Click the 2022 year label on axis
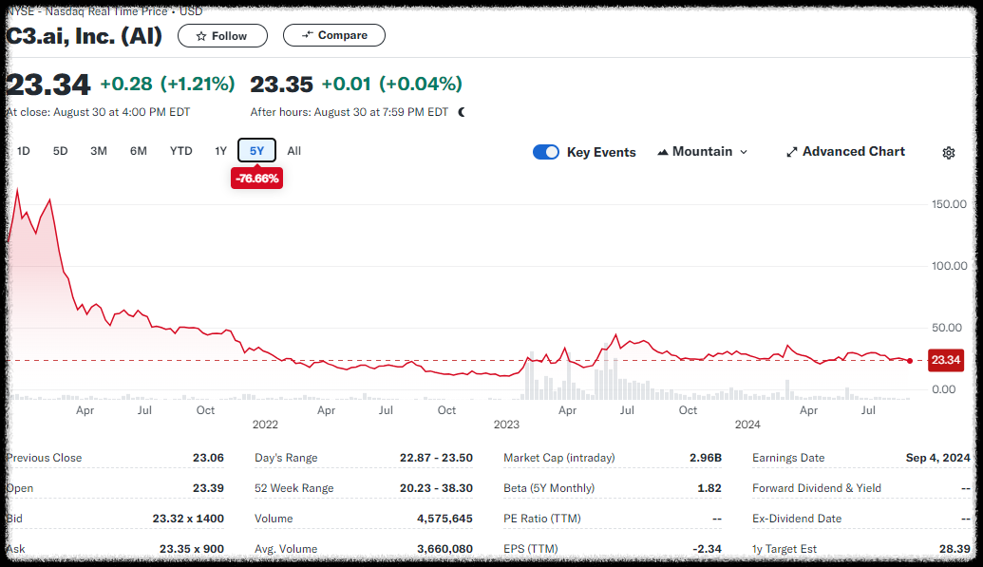Viewport: 983px width, 567px height. pyautogui.click(x=265, y=425)
